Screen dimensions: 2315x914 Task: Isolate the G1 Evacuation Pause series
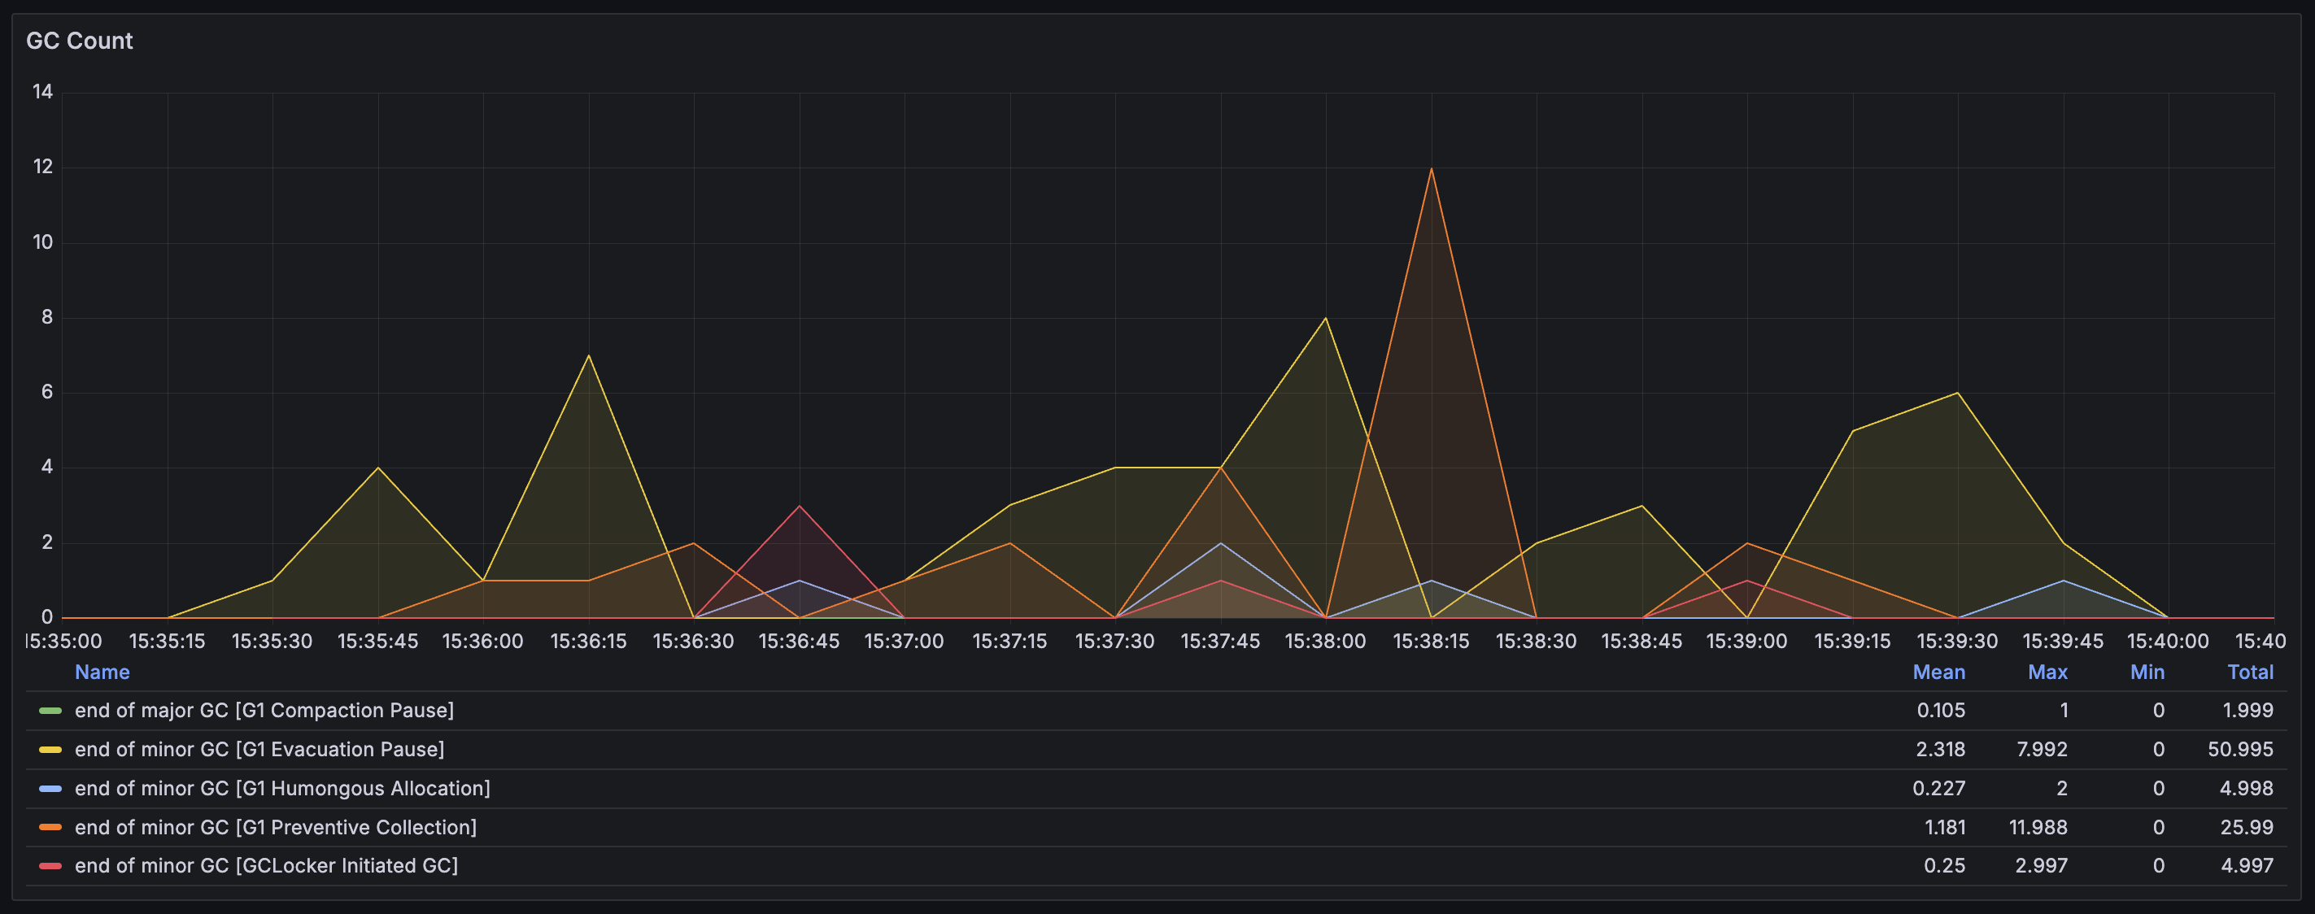(259, 750)
